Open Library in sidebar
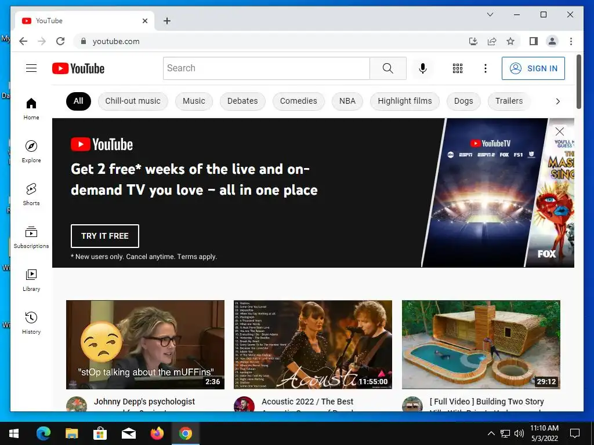 31,280
